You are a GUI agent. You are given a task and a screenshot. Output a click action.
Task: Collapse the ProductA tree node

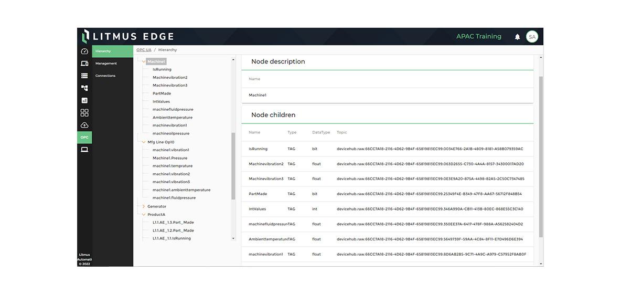point(144,215)
